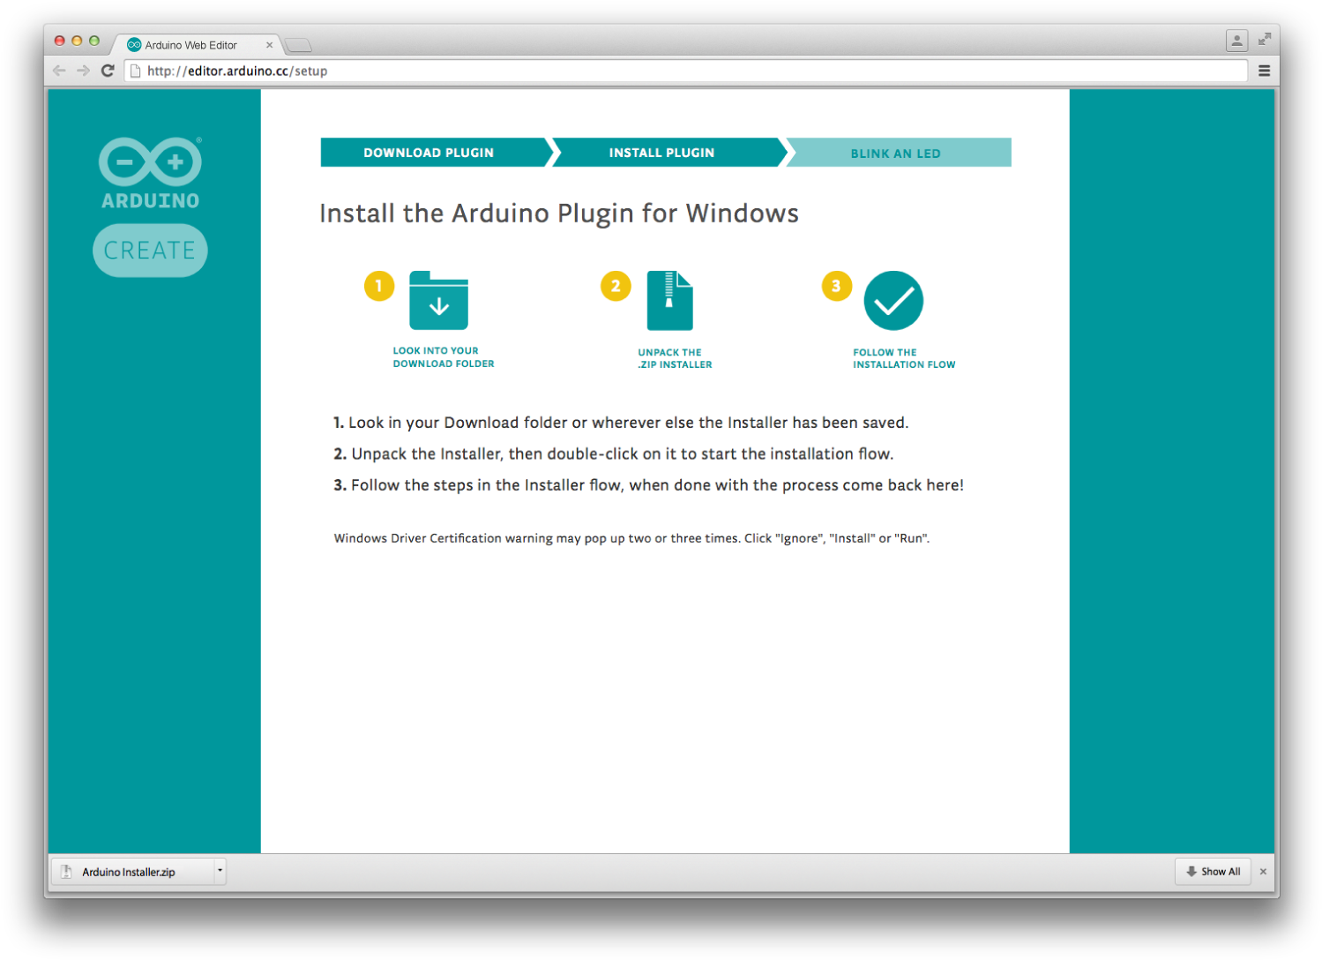Open the Chrome user profile button

pyautogui.click(x=1236, y=41)
